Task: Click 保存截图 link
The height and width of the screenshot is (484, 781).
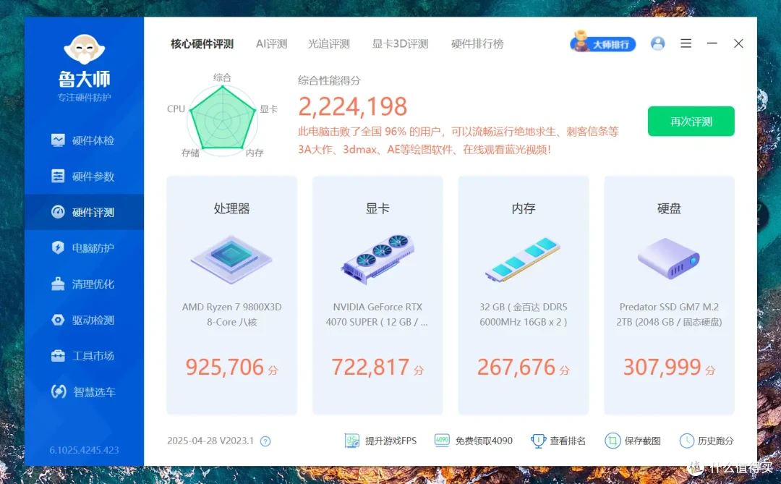Action: [x=633, y=441]
